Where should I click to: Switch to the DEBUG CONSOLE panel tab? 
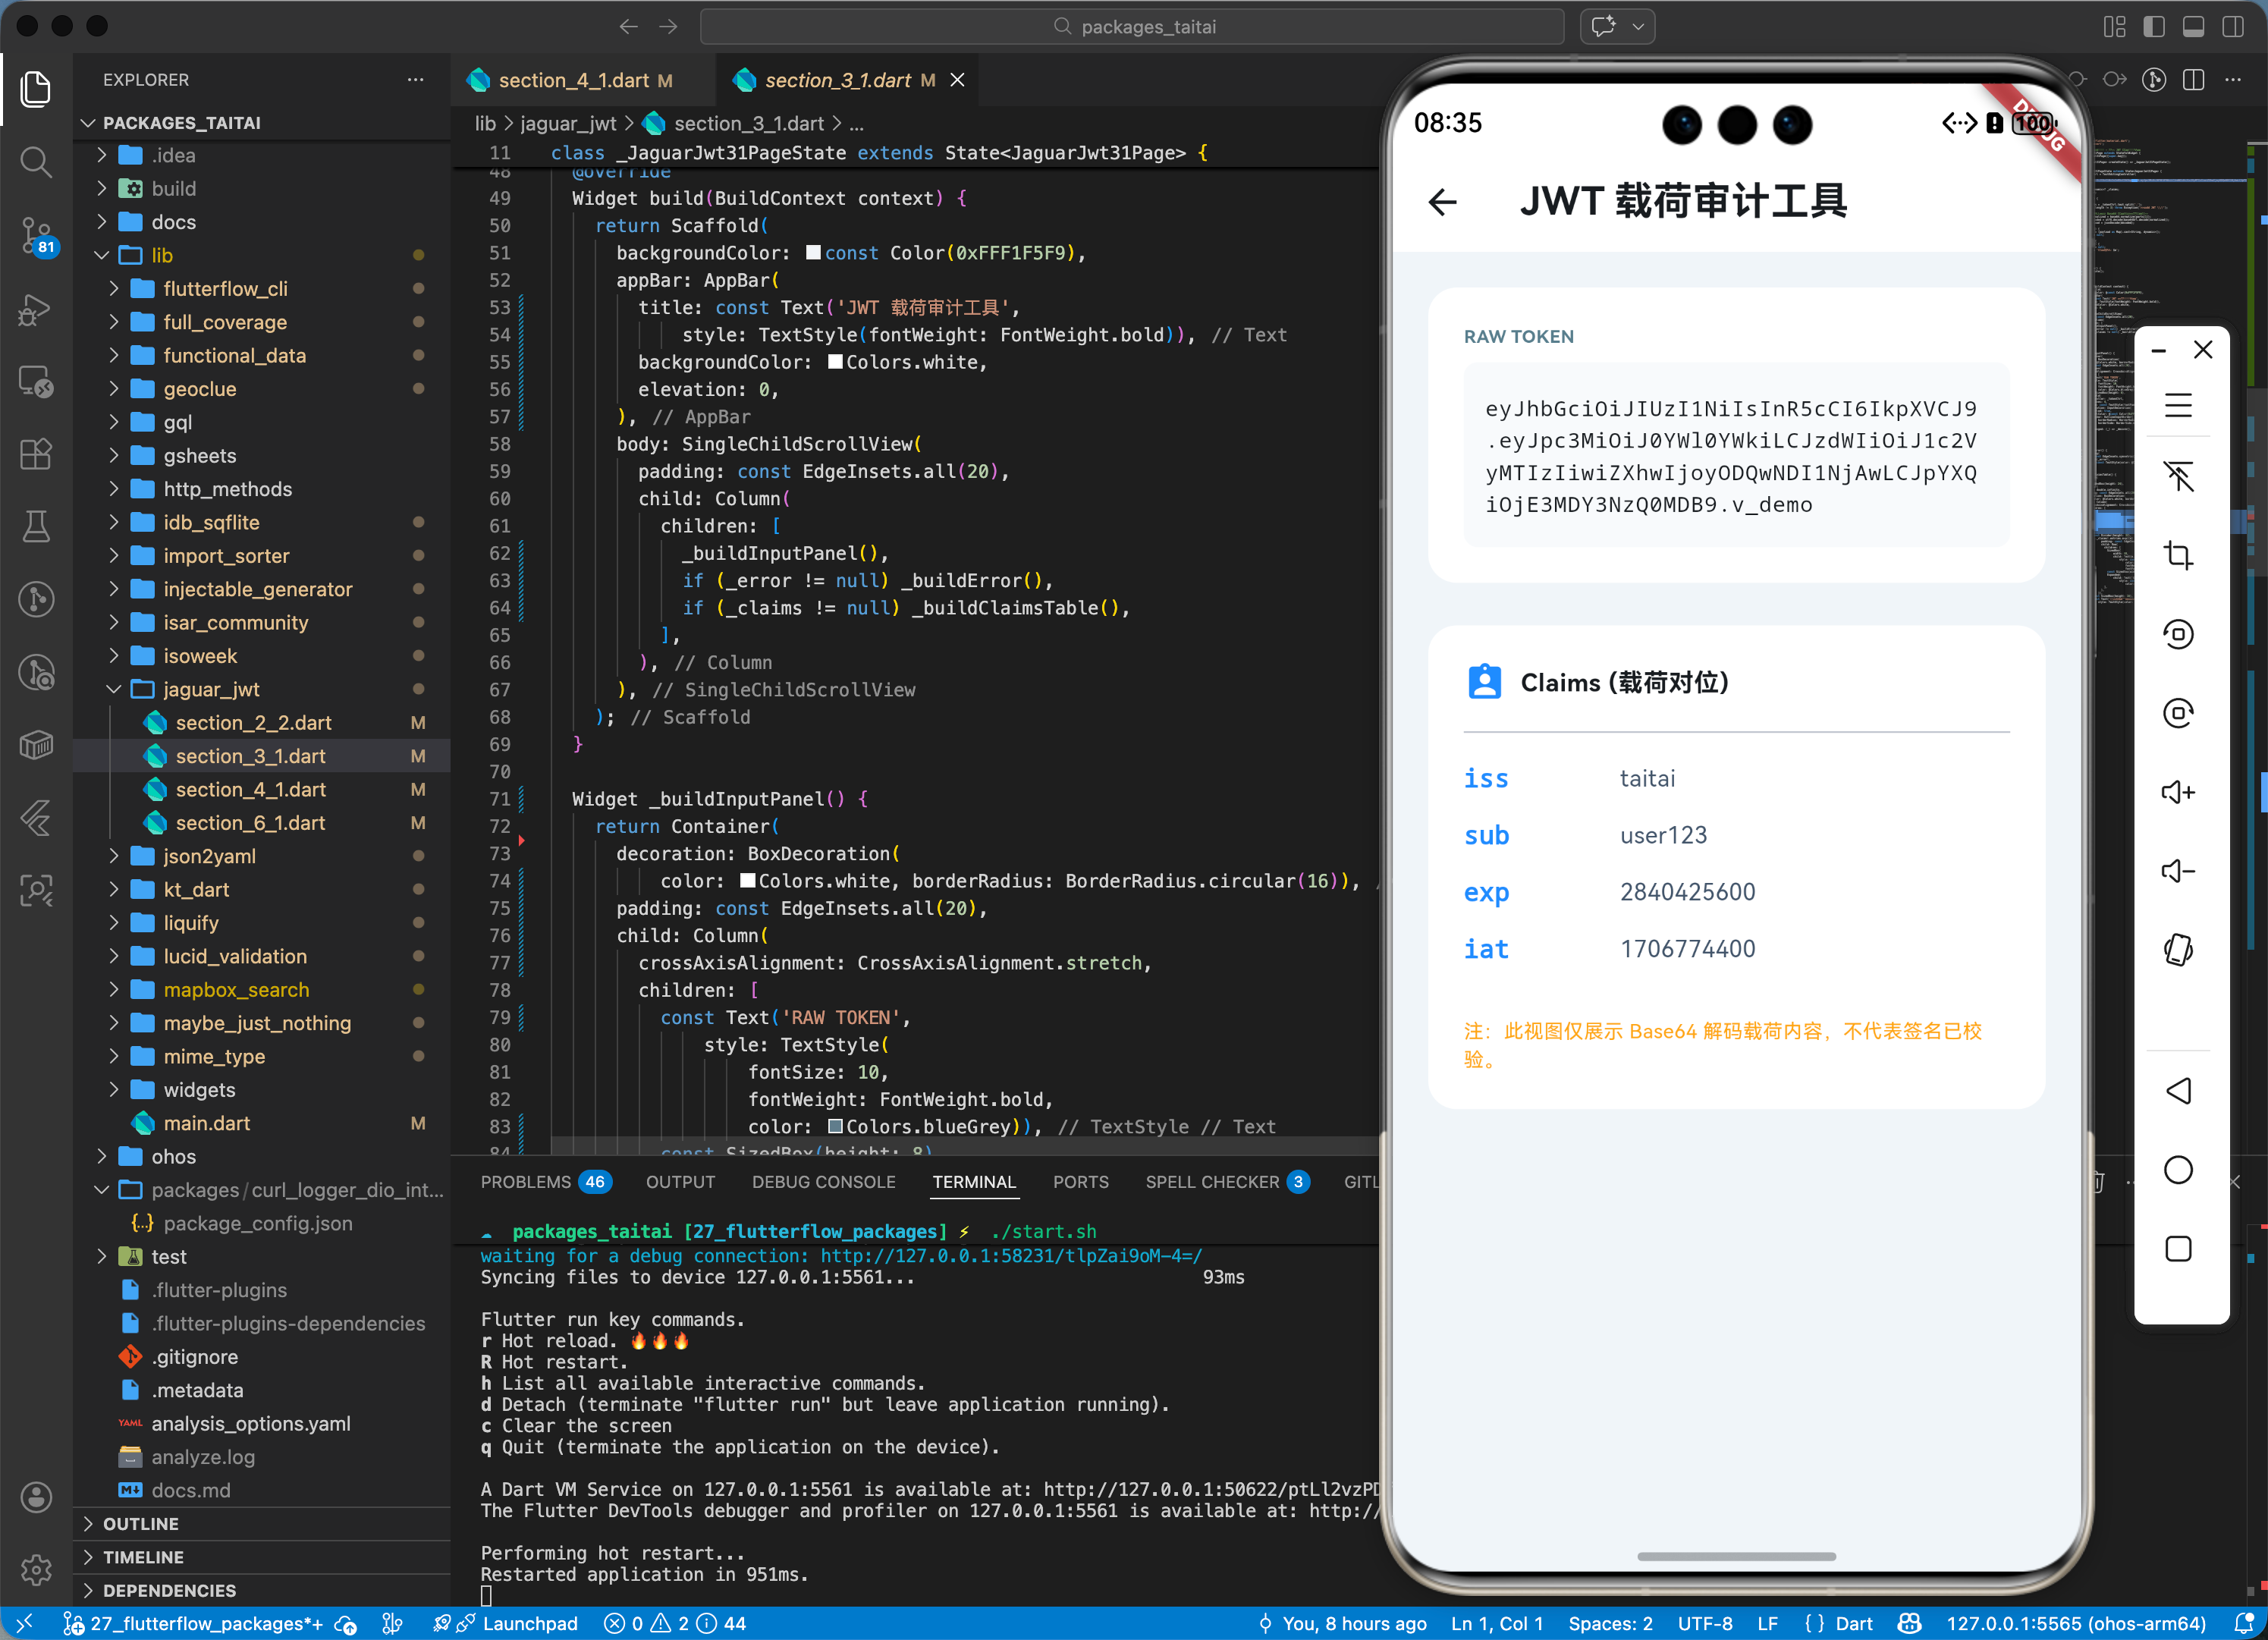pos(823,1182)
